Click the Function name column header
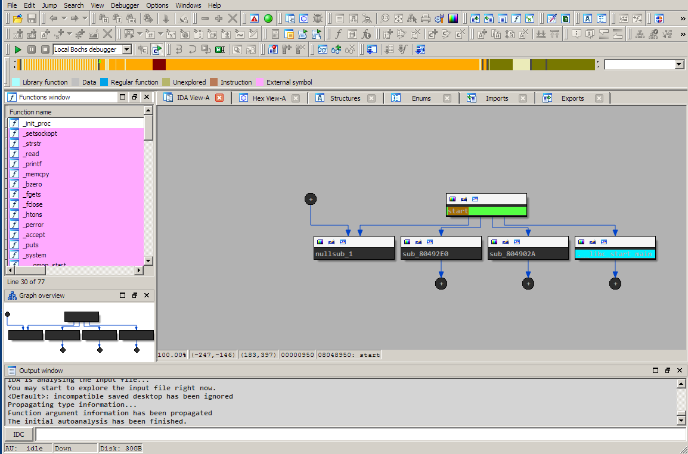This screenshot has width=688, height=454. [x=76, y=112]
